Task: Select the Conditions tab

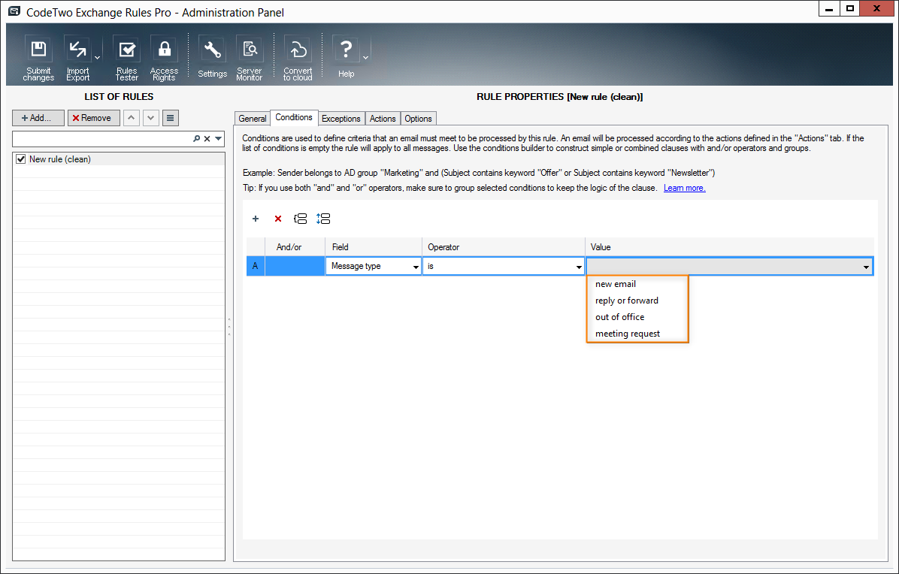Action: point(294,117)
